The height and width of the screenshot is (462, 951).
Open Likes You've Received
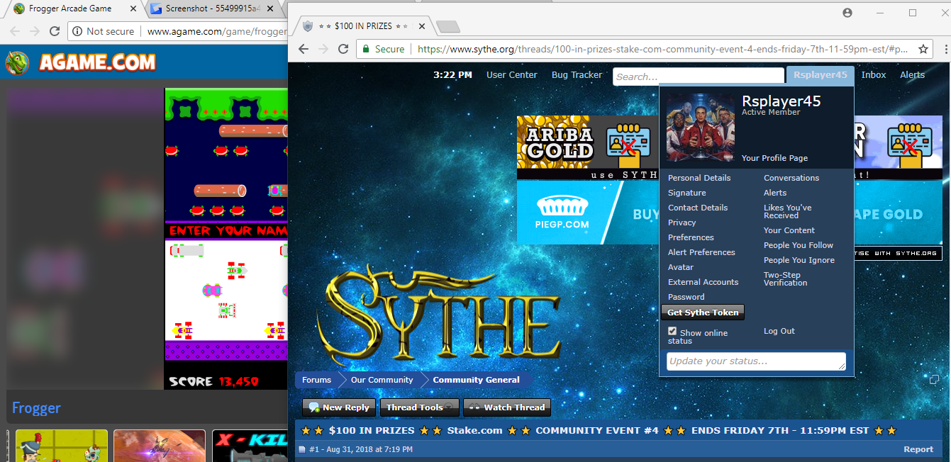coord(787,211)
